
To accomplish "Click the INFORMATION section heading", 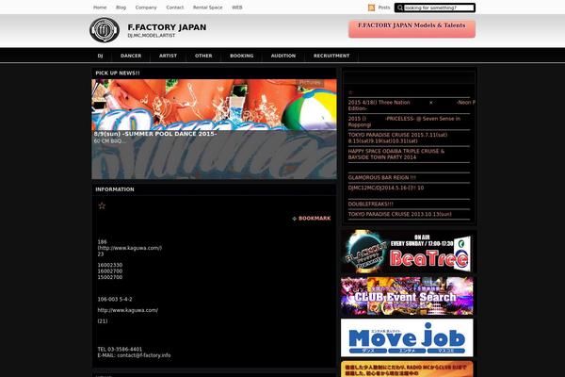I will pos(115,189).
